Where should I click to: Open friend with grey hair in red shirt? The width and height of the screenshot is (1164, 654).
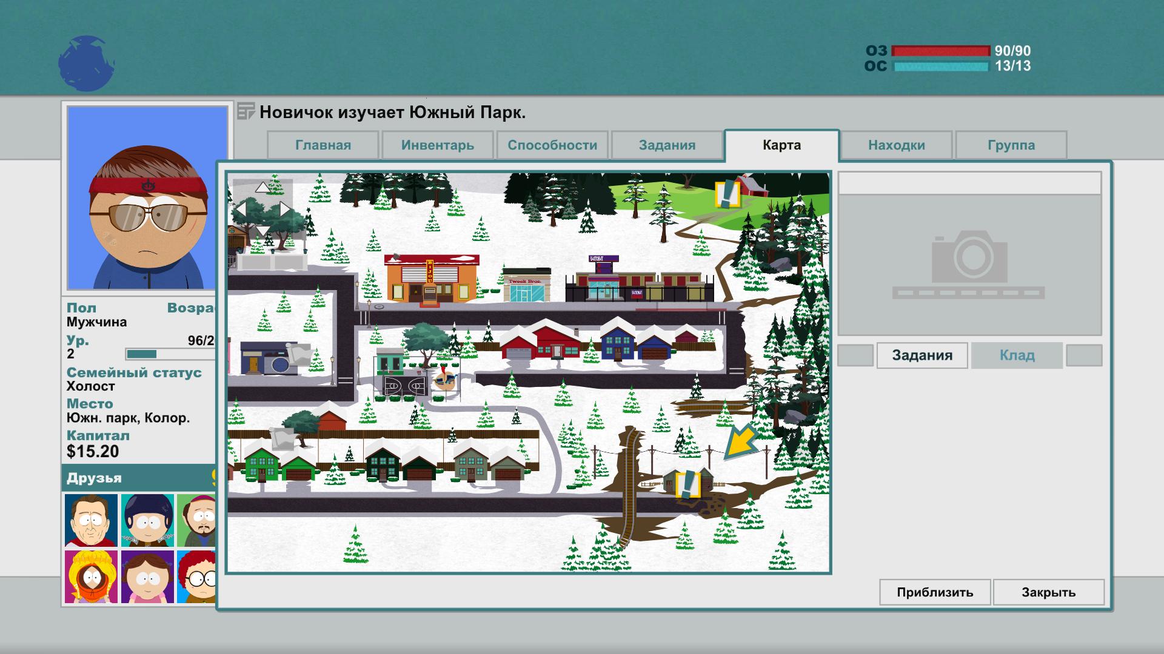click(x=91, y=520)
